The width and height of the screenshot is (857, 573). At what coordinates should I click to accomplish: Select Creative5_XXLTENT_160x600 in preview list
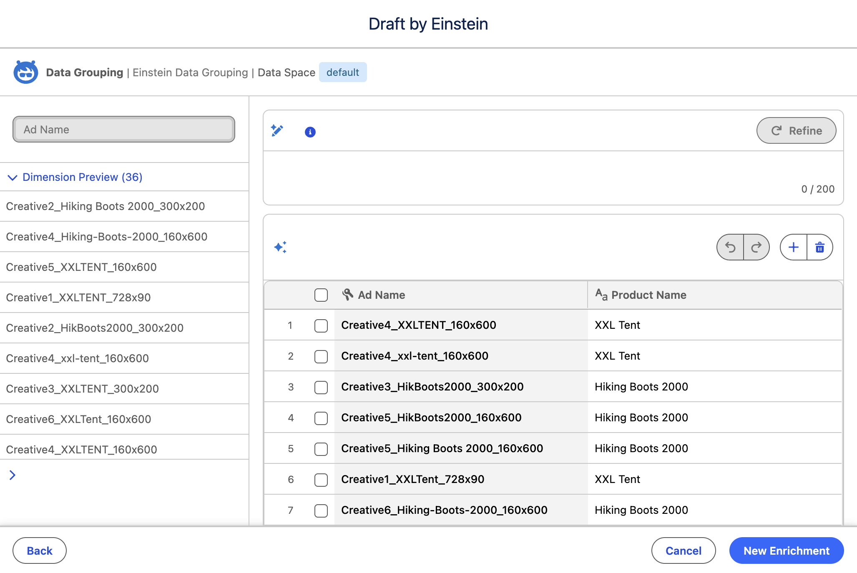click(x=124, y=267)
